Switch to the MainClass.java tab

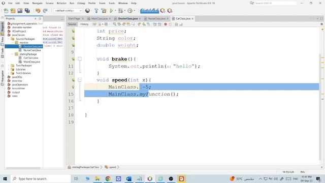pos(99,18)
